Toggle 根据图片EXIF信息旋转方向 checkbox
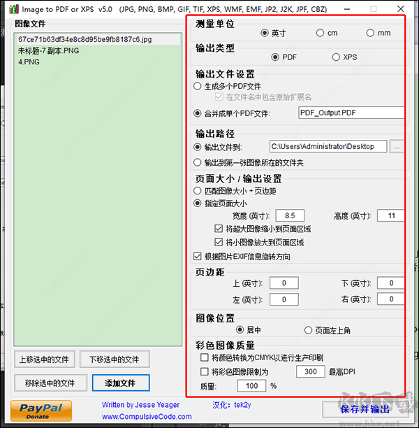This screenshot has width=419, height=428. click(198, 256)
